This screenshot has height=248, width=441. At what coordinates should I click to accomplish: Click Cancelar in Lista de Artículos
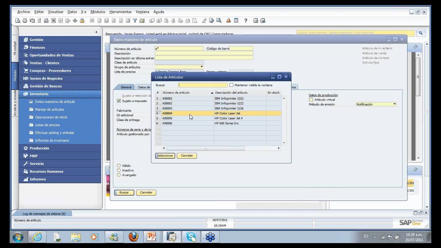tap(187, 156)
